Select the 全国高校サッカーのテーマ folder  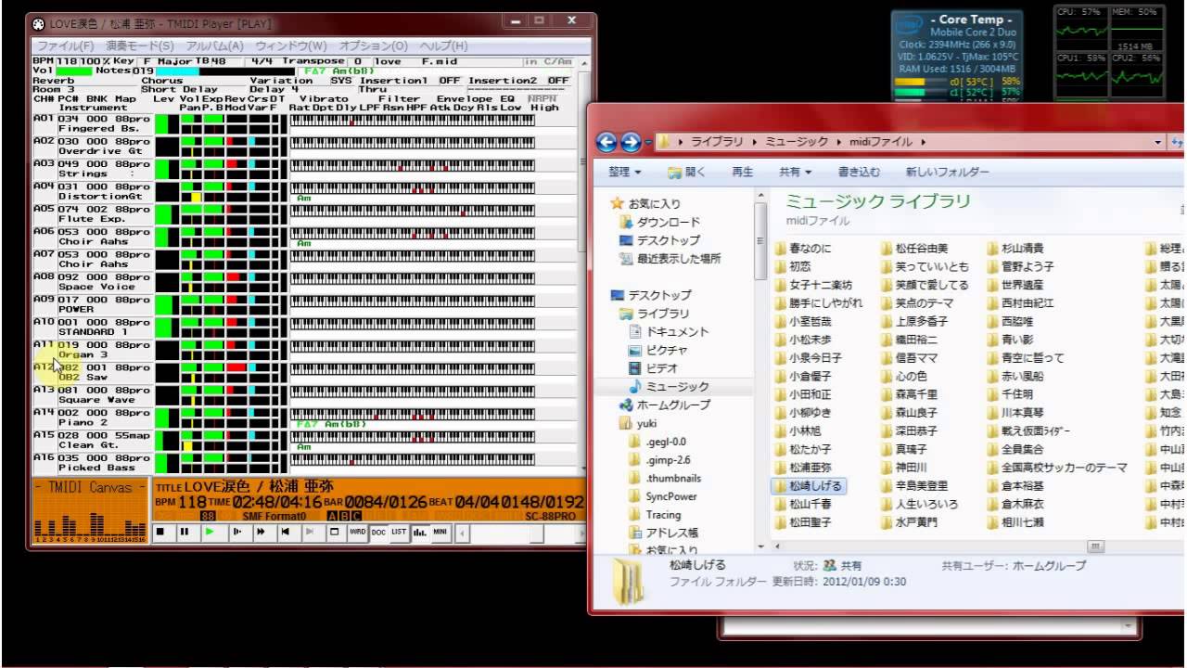(x=1057, y=468)
